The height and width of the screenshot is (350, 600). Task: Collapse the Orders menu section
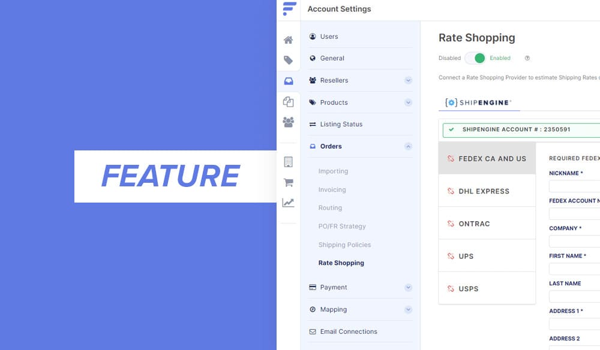coord(408,146)
